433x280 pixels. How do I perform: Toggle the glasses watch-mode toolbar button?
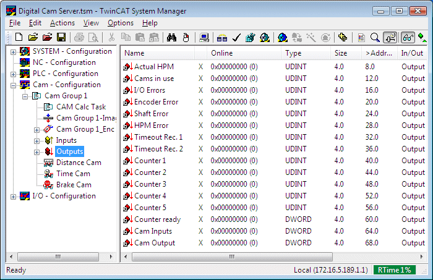pos(408,37)
